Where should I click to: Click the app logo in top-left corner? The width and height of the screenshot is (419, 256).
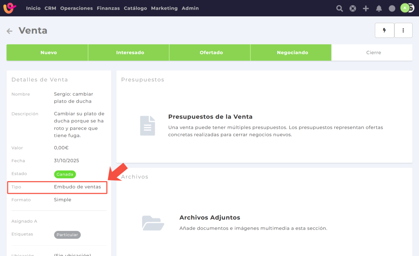[10, 8]
